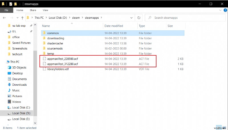Select appmanifest_312280.acf file
228x130 pixels.
point(113,64)
